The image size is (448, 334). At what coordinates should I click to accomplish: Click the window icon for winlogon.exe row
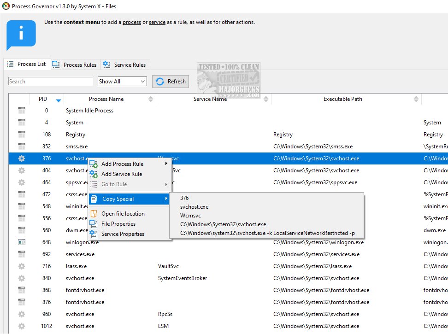click(21, 242)
